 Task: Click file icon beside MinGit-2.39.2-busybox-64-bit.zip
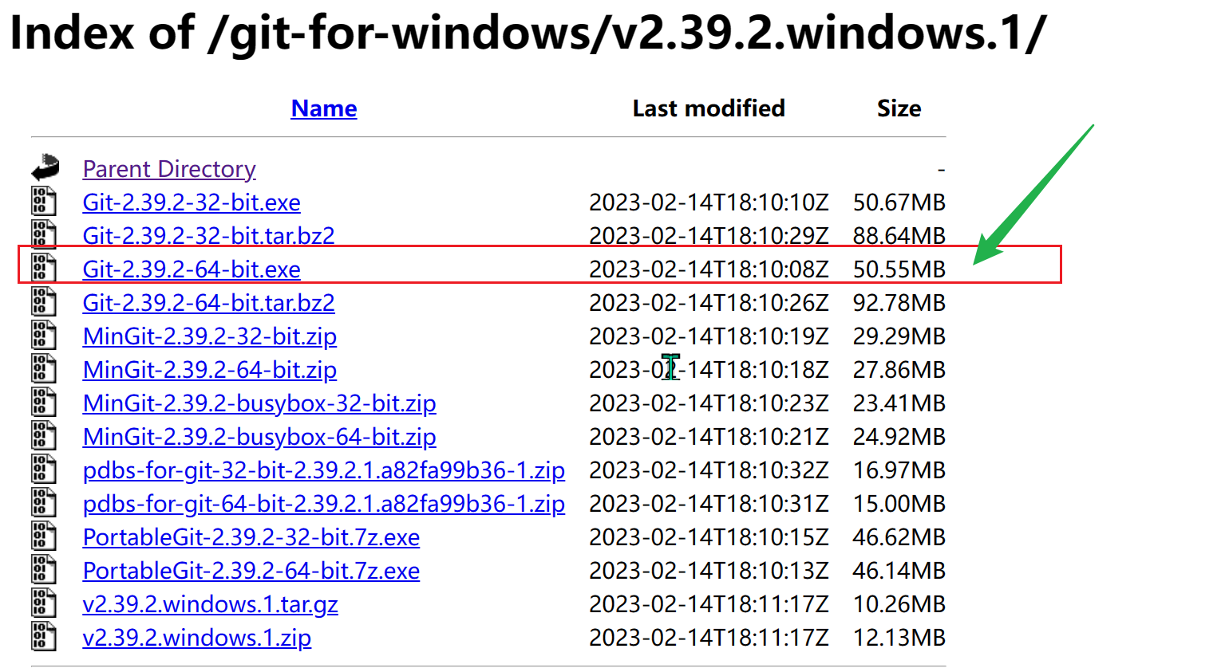44,435
